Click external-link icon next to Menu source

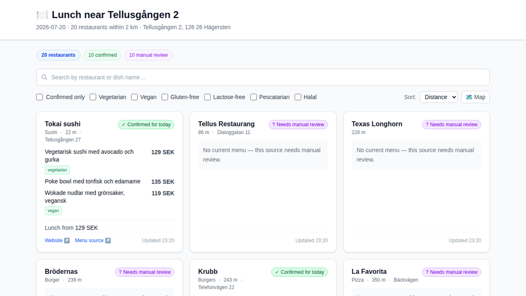pyautogui.click(x=108, y=240)
